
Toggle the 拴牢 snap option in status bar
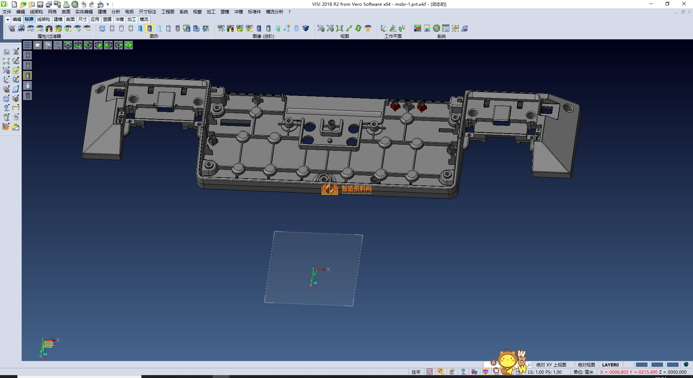tap(416, 372)
